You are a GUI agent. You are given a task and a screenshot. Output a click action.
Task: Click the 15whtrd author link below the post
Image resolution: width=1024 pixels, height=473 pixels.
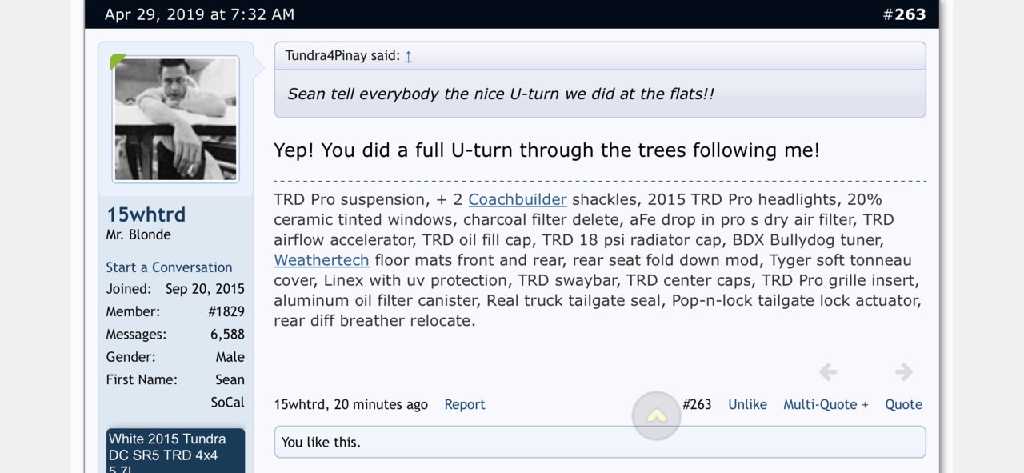pyautogui.click(x=299, y=404)
